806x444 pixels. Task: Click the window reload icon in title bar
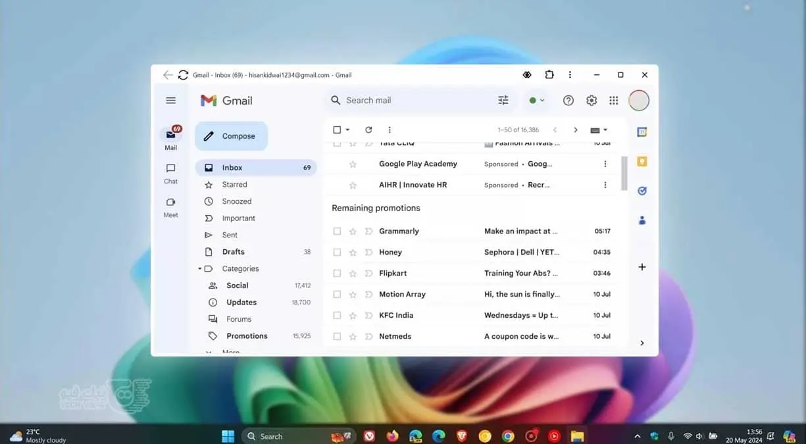click(x=184, y=75)
